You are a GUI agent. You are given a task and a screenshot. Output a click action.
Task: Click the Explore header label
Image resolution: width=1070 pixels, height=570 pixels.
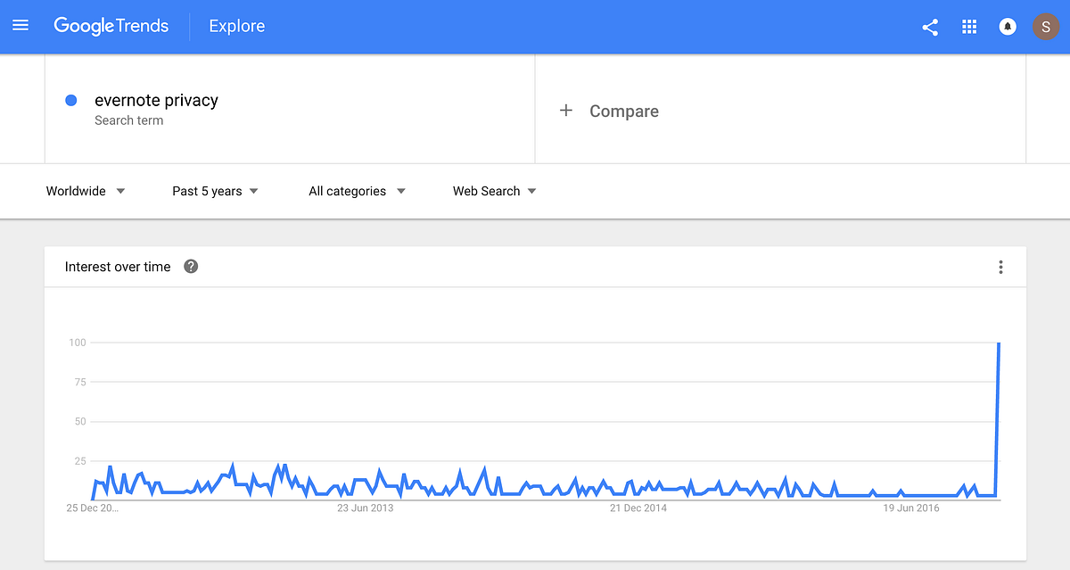(236, 27)
